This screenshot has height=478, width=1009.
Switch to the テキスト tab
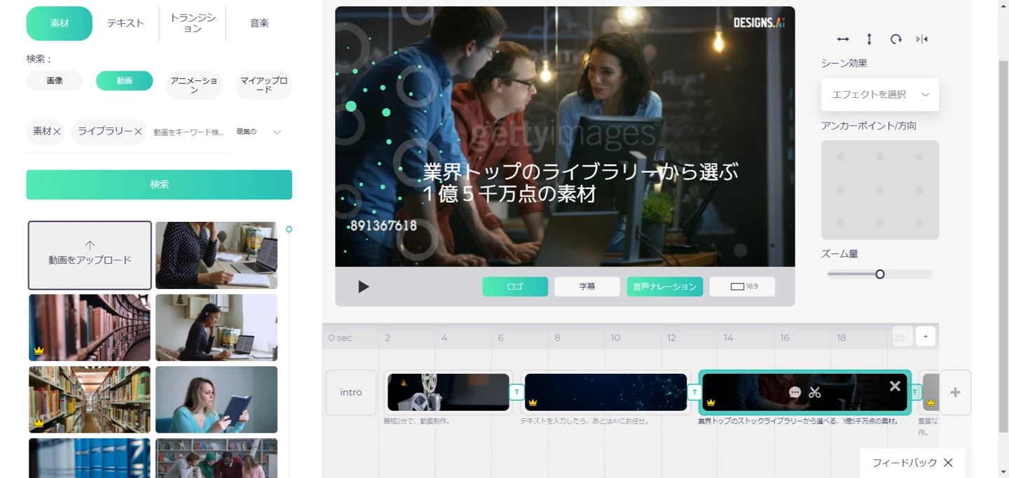tap(125, 23)
